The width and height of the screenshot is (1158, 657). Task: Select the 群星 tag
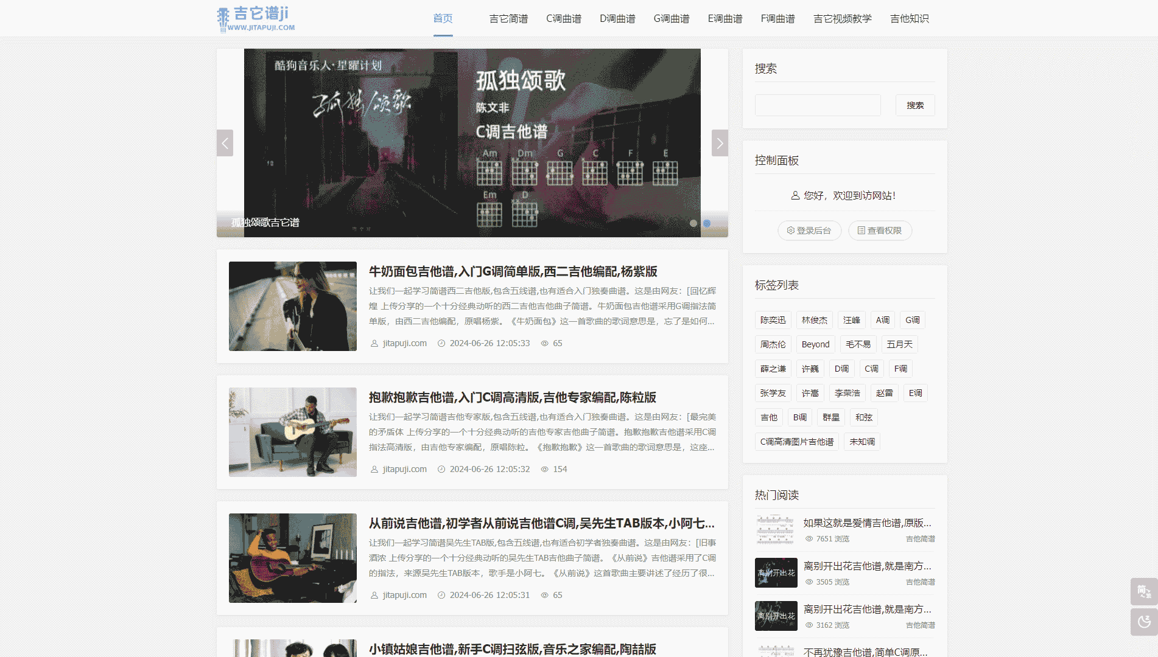[831, 417]
